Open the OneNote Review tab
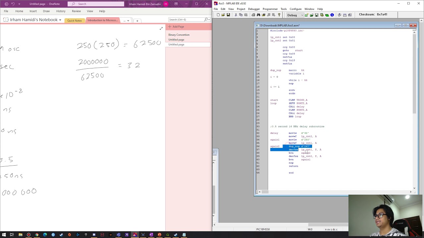The height and width of the screenshot is (238, 424). click(76, 11)
